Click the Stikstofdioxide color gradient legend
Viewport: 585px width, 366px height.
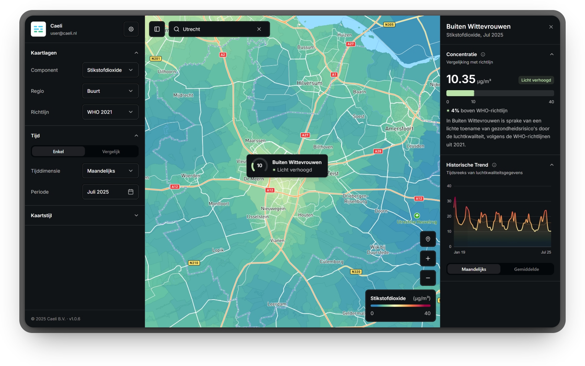(400, 306)
